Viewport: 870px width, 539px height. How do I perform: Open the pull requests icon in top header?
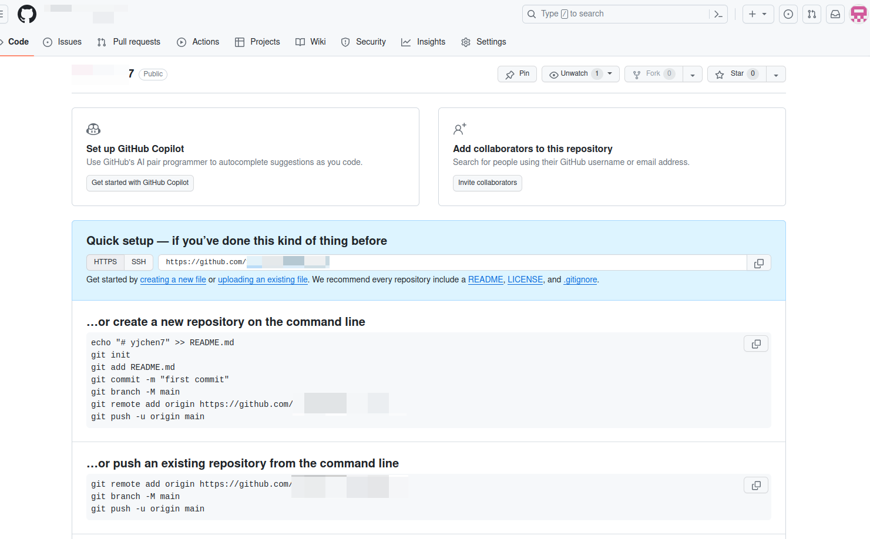812,14
